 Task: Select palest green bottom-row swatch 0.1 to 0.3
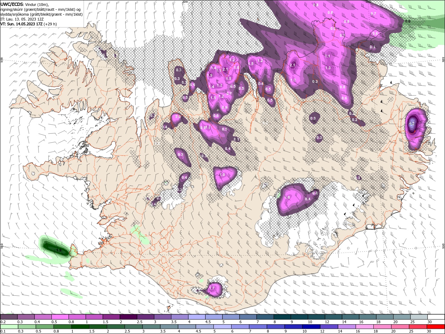(9, 327)
